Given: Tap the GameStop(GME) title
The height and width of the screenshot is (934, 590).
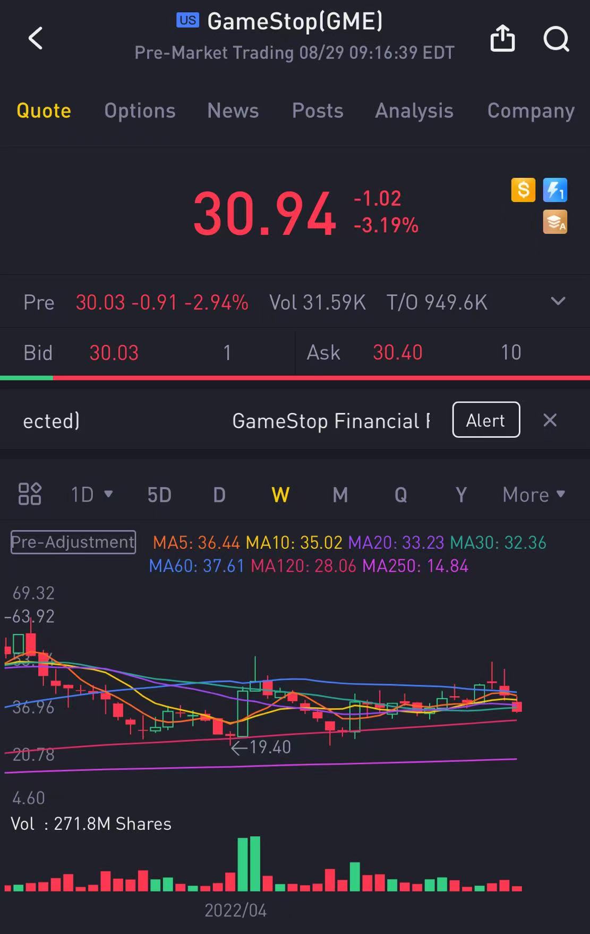Looking at the screenshot, I should (x=295, y=21).
